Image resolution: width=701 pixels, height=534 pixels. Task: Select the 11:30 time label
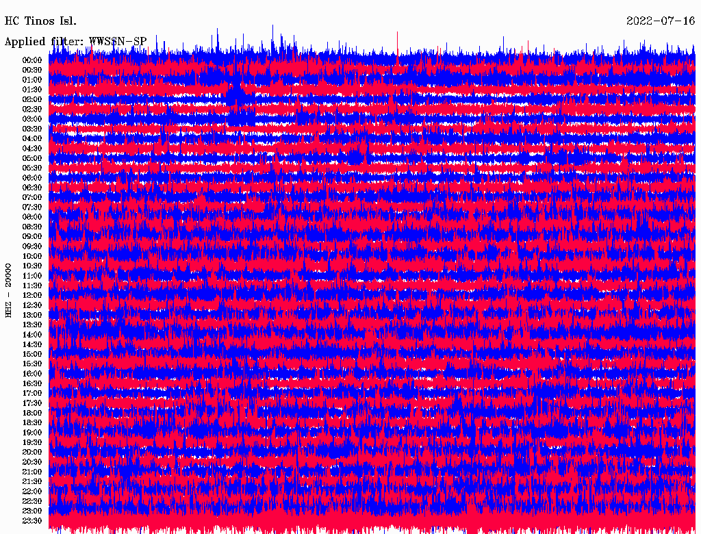[32, 285]
